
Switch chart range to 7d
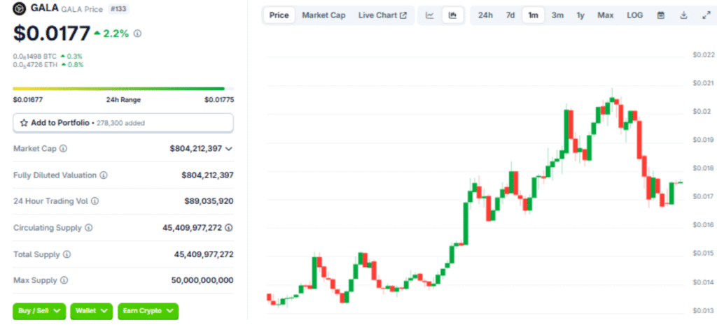pyautogui.click(x=510, y=15)
